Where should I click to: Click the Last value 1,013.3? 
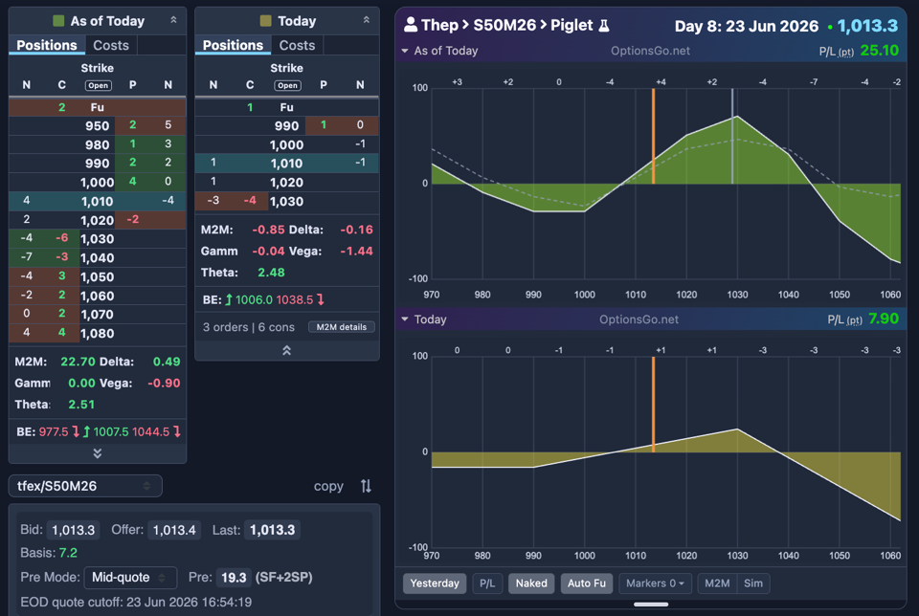(272, 530)
